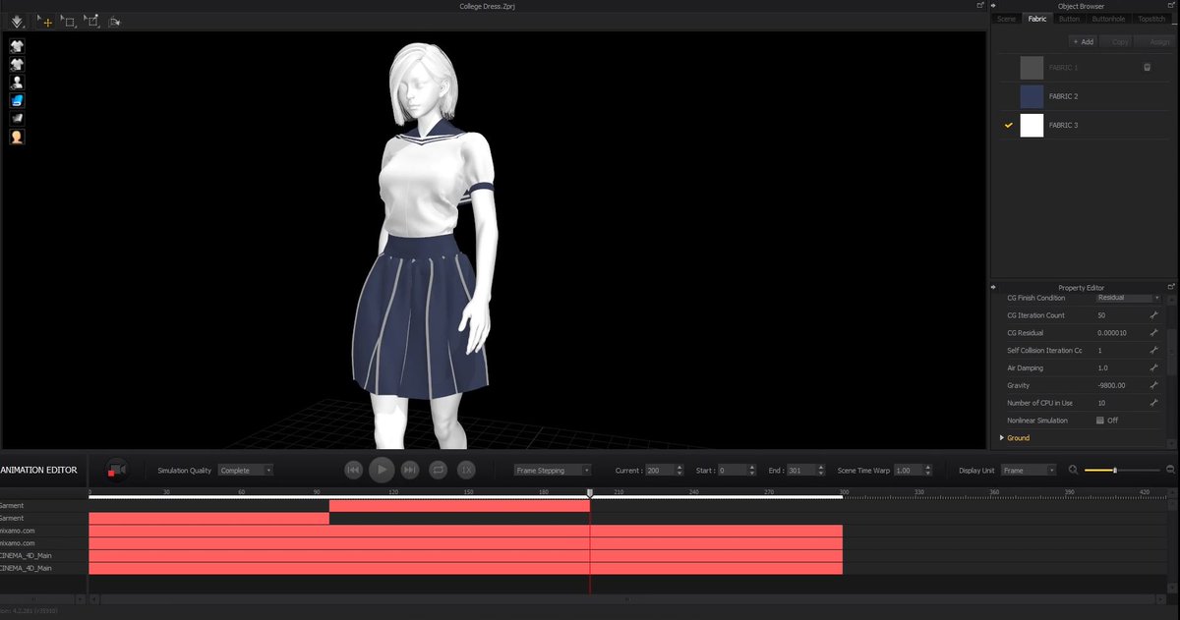Screen dimensions: 1180x620
Task: Open the Buttonhole tab in Object Browser
Action: click(1110, 18)
